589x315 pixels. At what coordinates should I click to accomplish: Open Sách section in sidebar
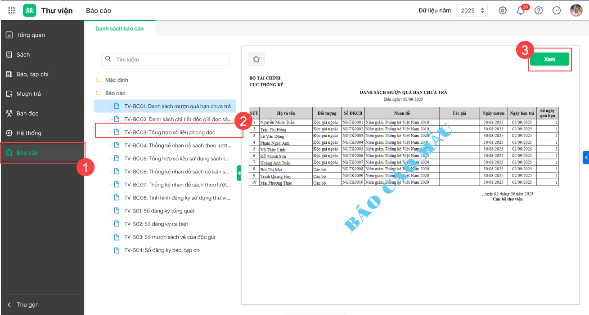(42, 54)
